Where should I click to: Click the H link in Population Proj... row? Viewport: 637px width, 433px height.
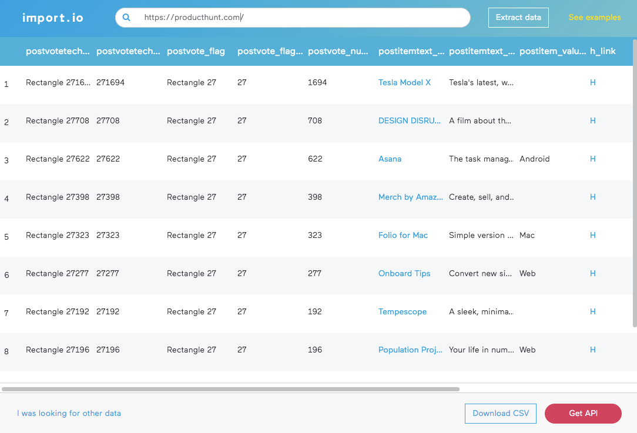coord(593,350)
